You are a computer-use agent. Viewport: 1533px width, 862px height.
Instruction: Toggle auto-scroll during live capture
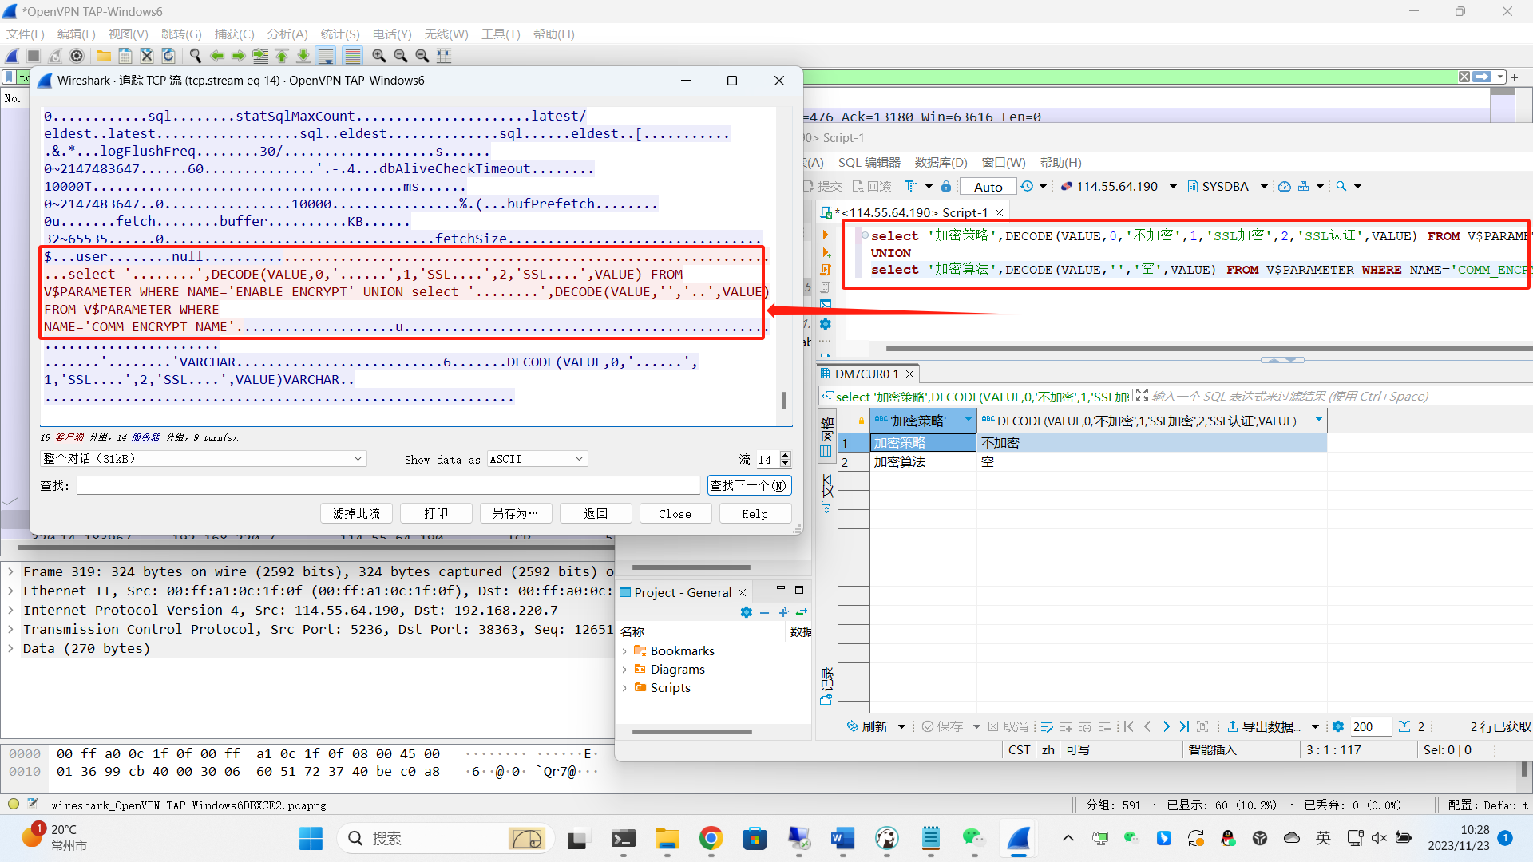click(x=326, y=56)
